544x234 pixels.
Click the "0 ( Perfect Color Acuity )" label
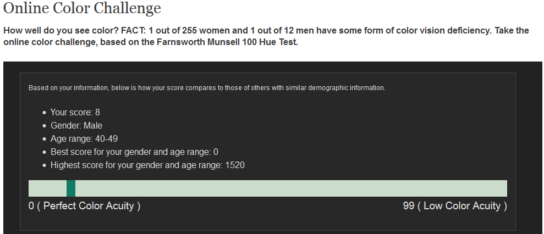tap(84, 207)
